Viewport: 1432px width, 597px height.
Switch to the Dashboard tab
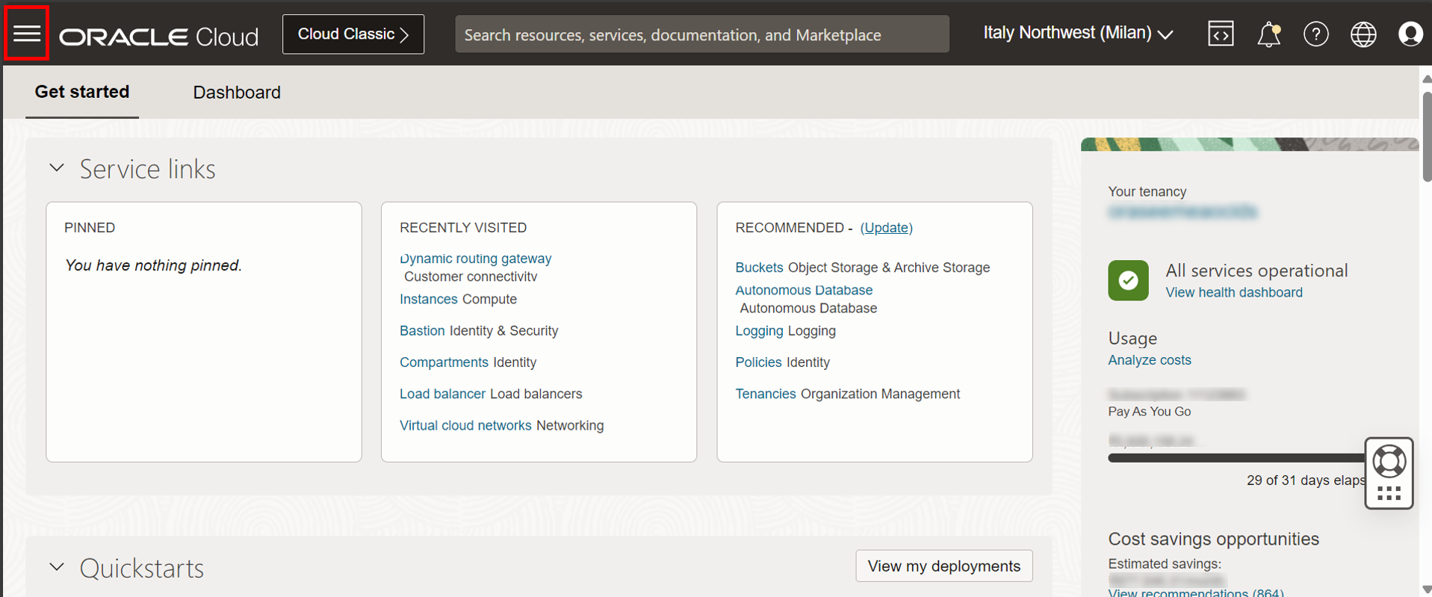click(237, 92)
